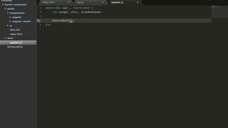The height and width of the screenshot is (128, 228).
Task: Select the tests folder label
Action: pos(10,38)
